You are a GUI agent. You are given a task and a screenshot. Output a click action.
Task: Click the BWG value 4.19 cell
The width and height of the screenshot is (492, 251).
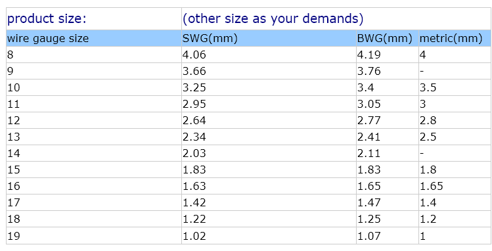coord(388,55)
